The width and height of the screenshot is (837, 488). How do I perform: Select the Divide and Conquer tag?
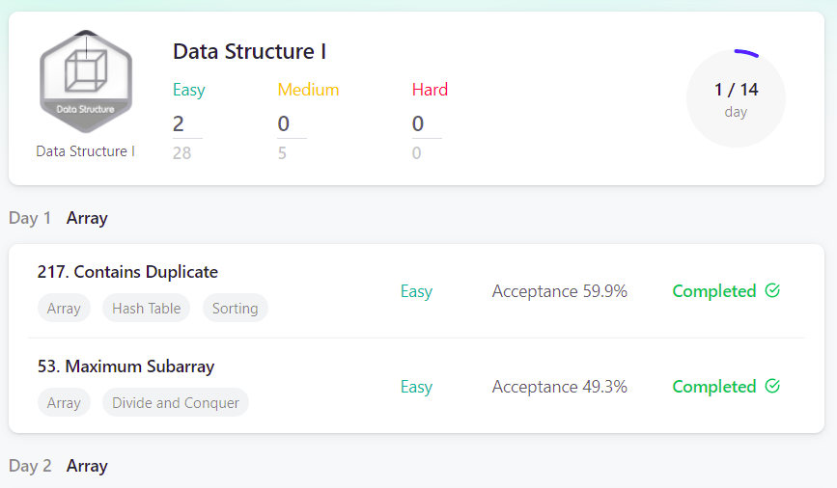(176, 403)
